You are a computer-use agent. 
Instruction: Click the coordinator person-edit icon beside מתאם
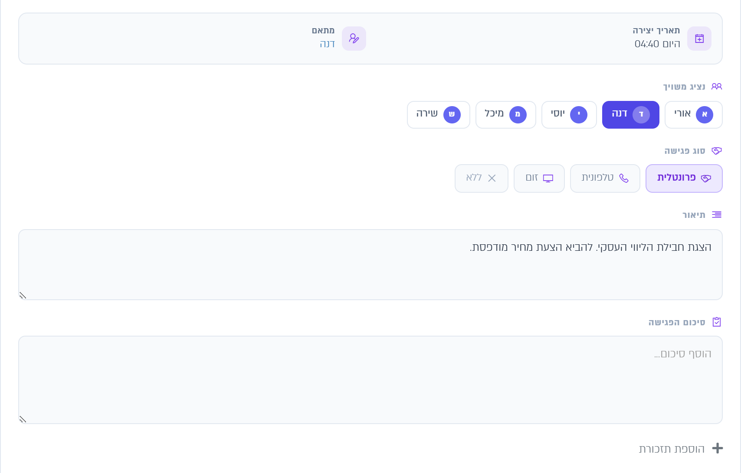coord(354,39)
